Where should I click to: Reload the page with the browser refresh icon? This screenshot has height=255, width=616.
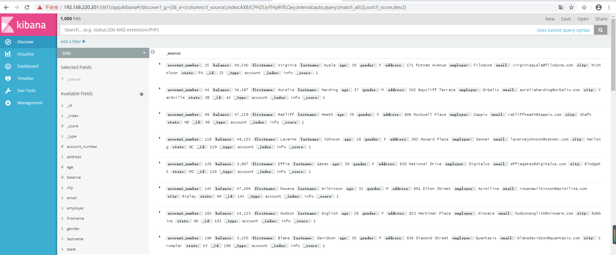pos(27,7)
